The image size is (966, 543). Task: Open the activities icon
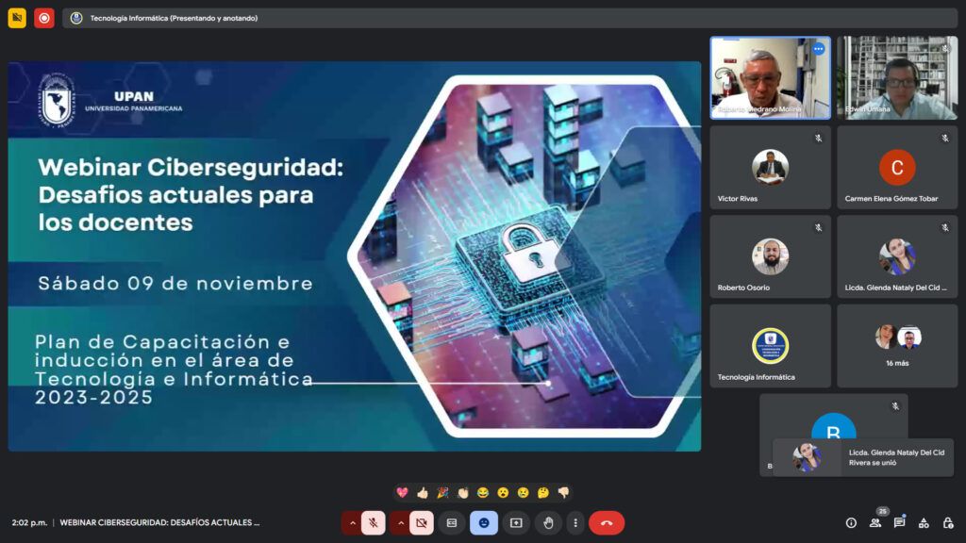coord(924,522)
